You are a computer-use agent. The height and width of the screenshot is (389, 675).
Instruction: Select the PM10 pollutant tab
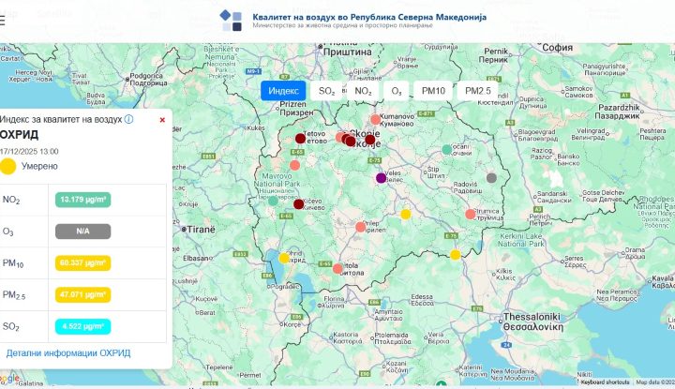[x=433, y=91]
